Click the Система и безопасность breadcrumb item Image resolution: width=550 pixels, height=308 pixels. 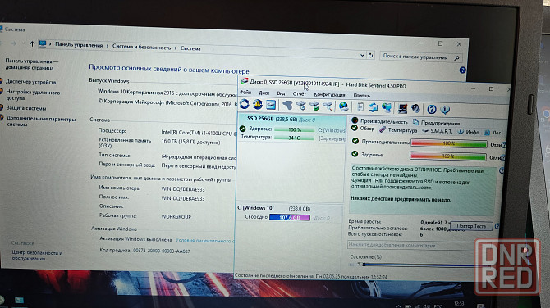tap(141, 47)
